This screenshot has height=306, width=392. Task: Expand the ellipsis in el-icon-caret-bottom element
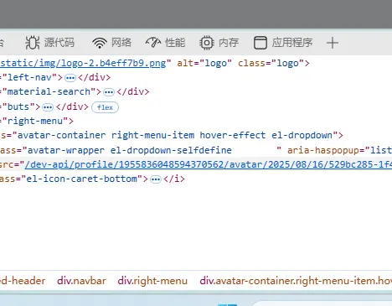[x=156, y=179]
